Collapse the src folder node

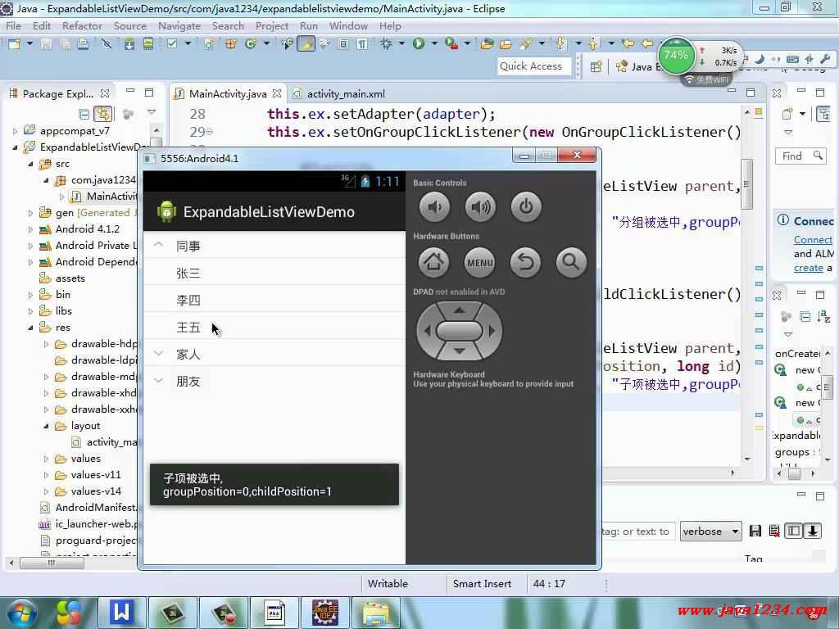pos(30,164)
